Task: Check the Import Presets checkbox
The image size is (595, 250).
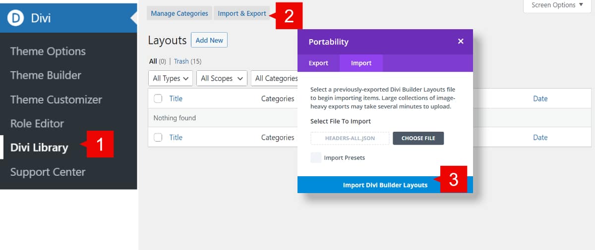Action: coord(316,158)
